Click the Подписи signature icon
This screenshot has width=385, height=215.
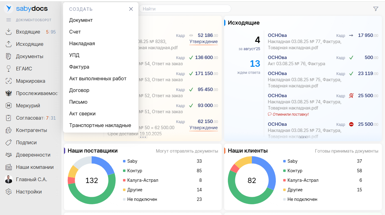9,142
